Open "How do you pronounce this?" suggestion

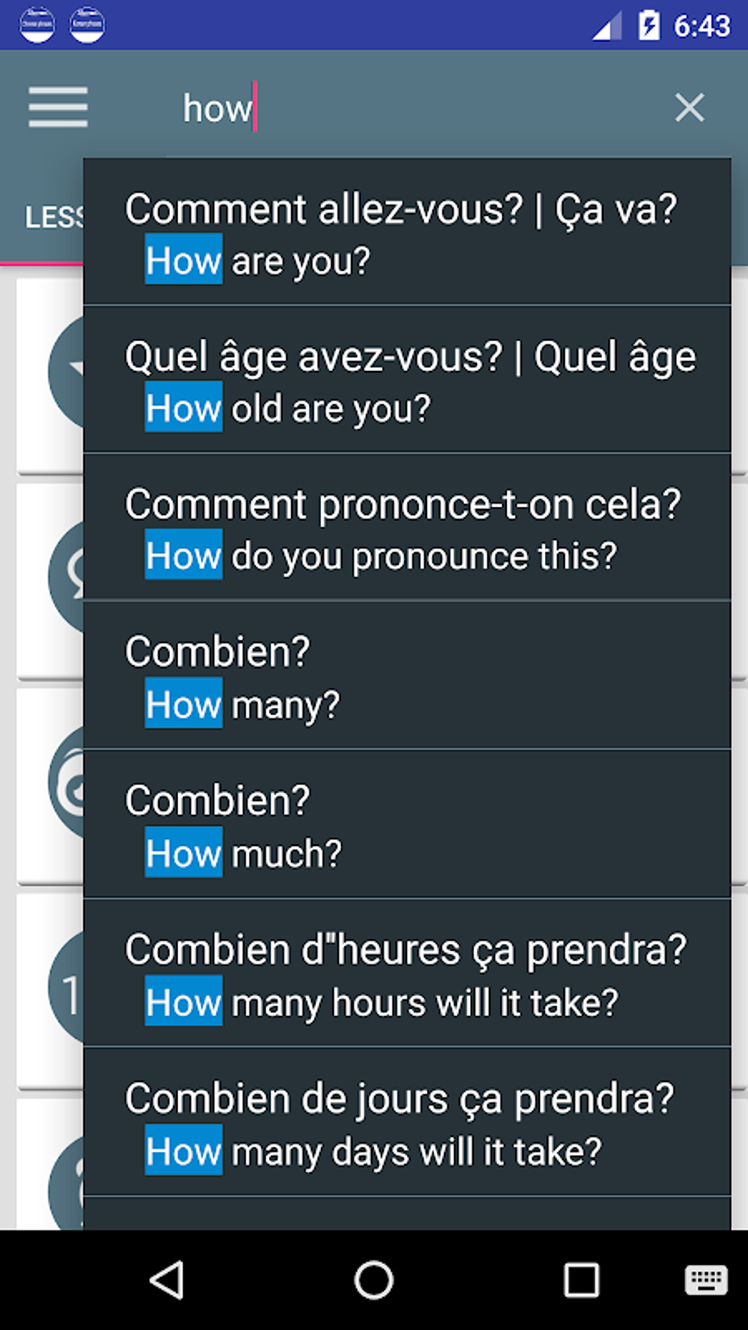point(407,528)
